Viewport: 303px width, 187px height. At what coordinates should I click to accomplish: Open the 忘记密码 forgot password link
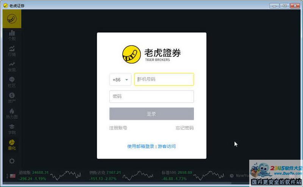[184, 128]
